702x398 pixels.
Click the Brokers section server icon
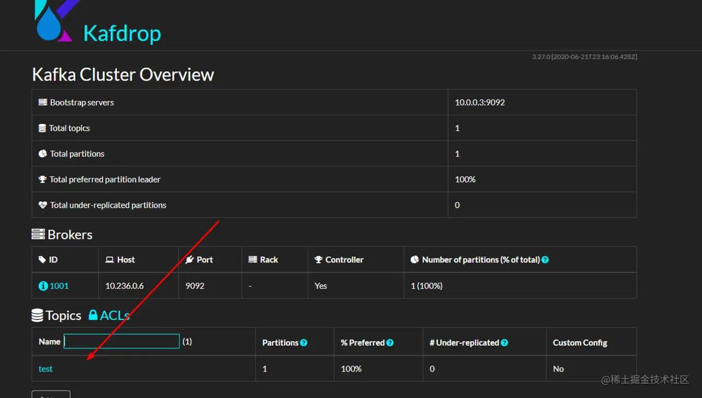(38, 235)
